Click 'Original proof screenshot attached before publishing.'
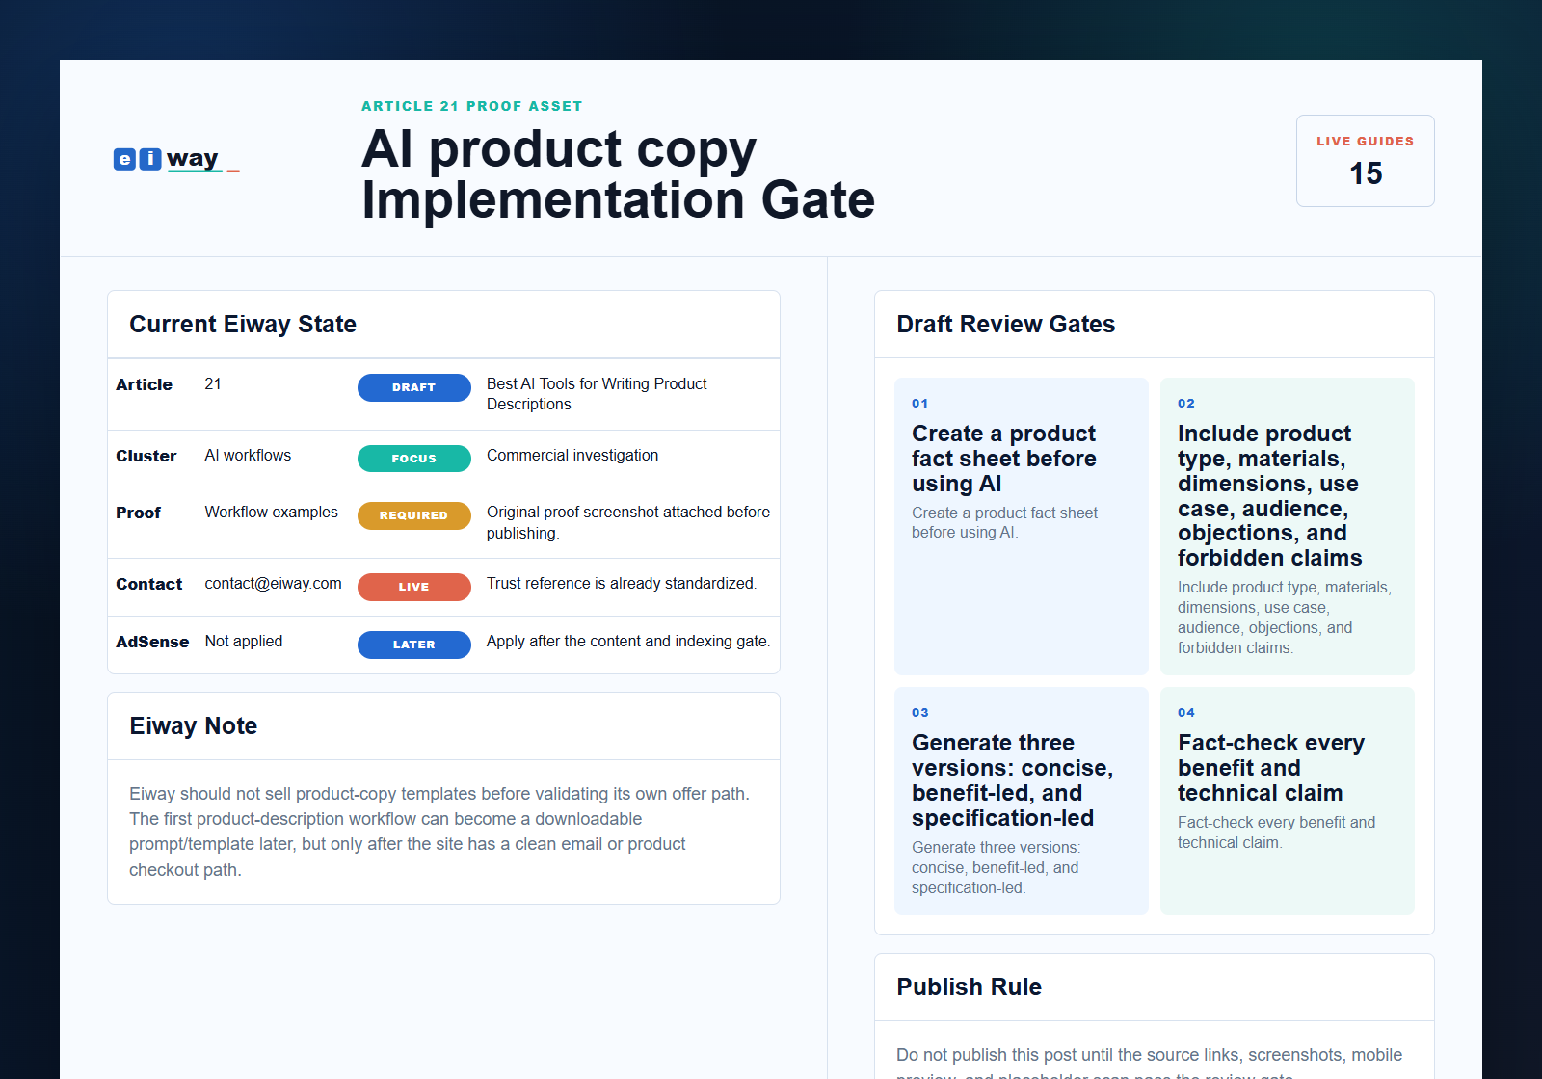 pos(628,522)
